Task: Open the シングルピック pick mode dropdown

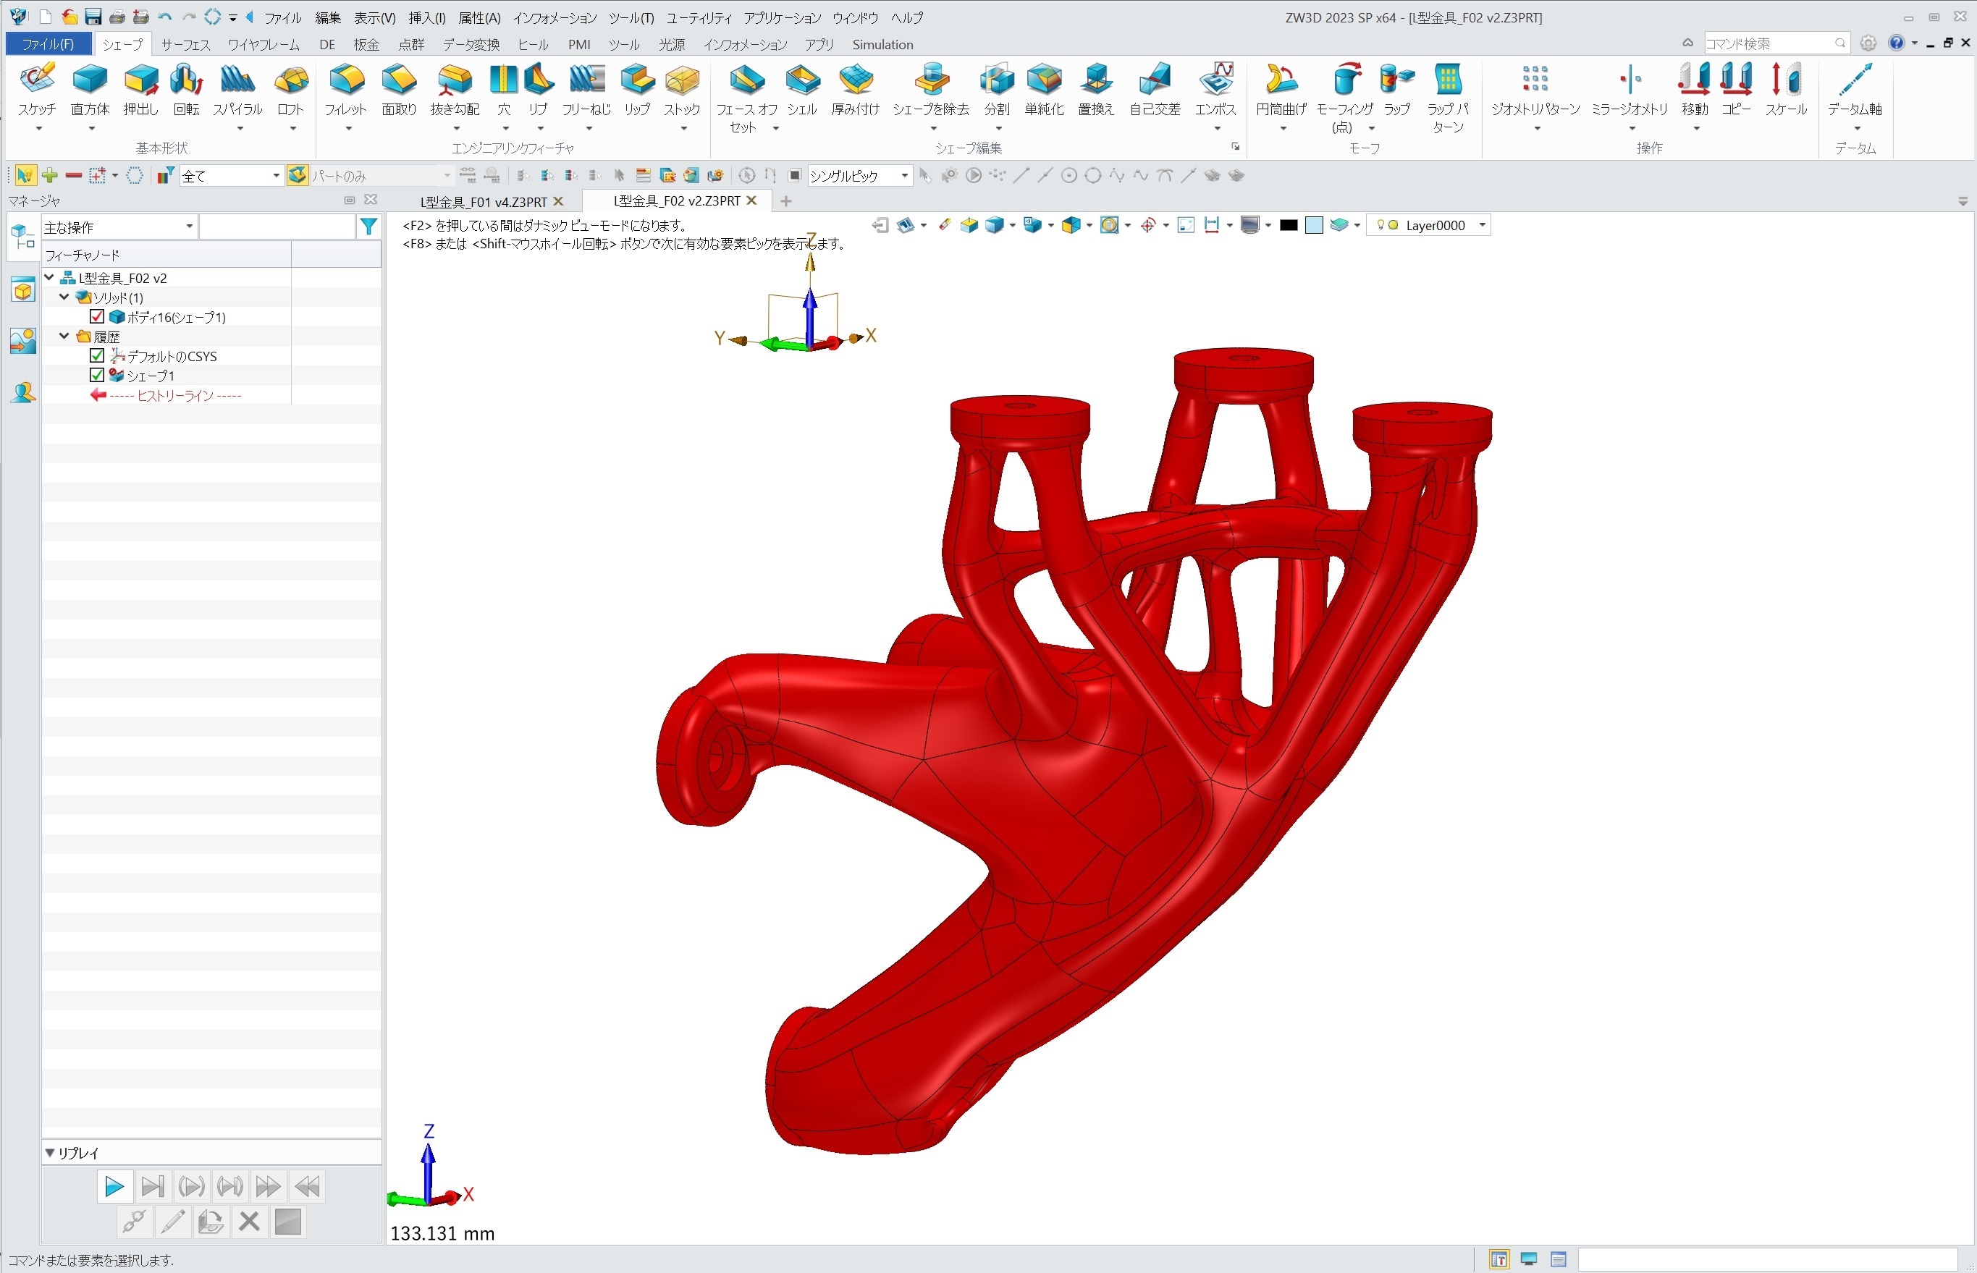Action: pyautogui.click(x=905, y=175)
